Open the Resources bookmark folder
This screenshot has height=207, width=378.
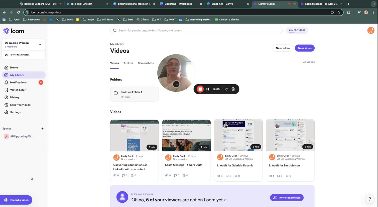coord(31,20)
